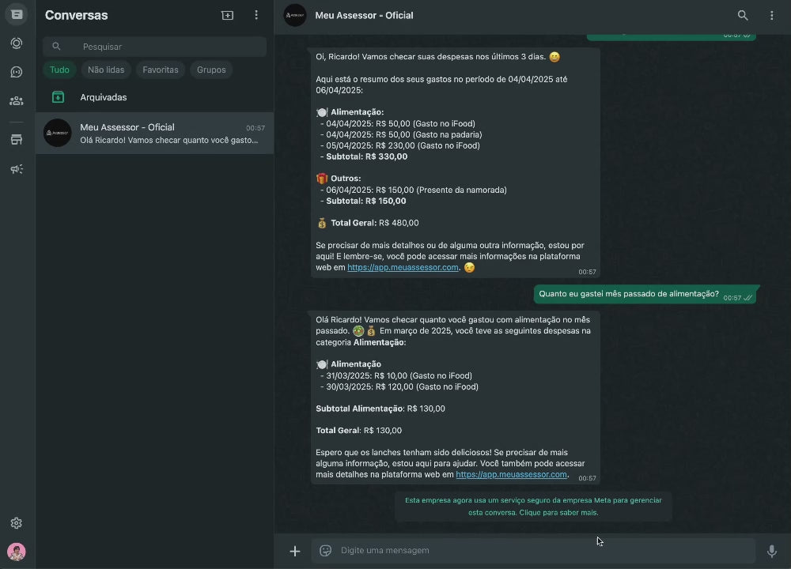Open the Channels icon in sidebar
Image resolution: width=791 pixels, height=569 pixels.
pyautogui.click(x=17, y=72)
